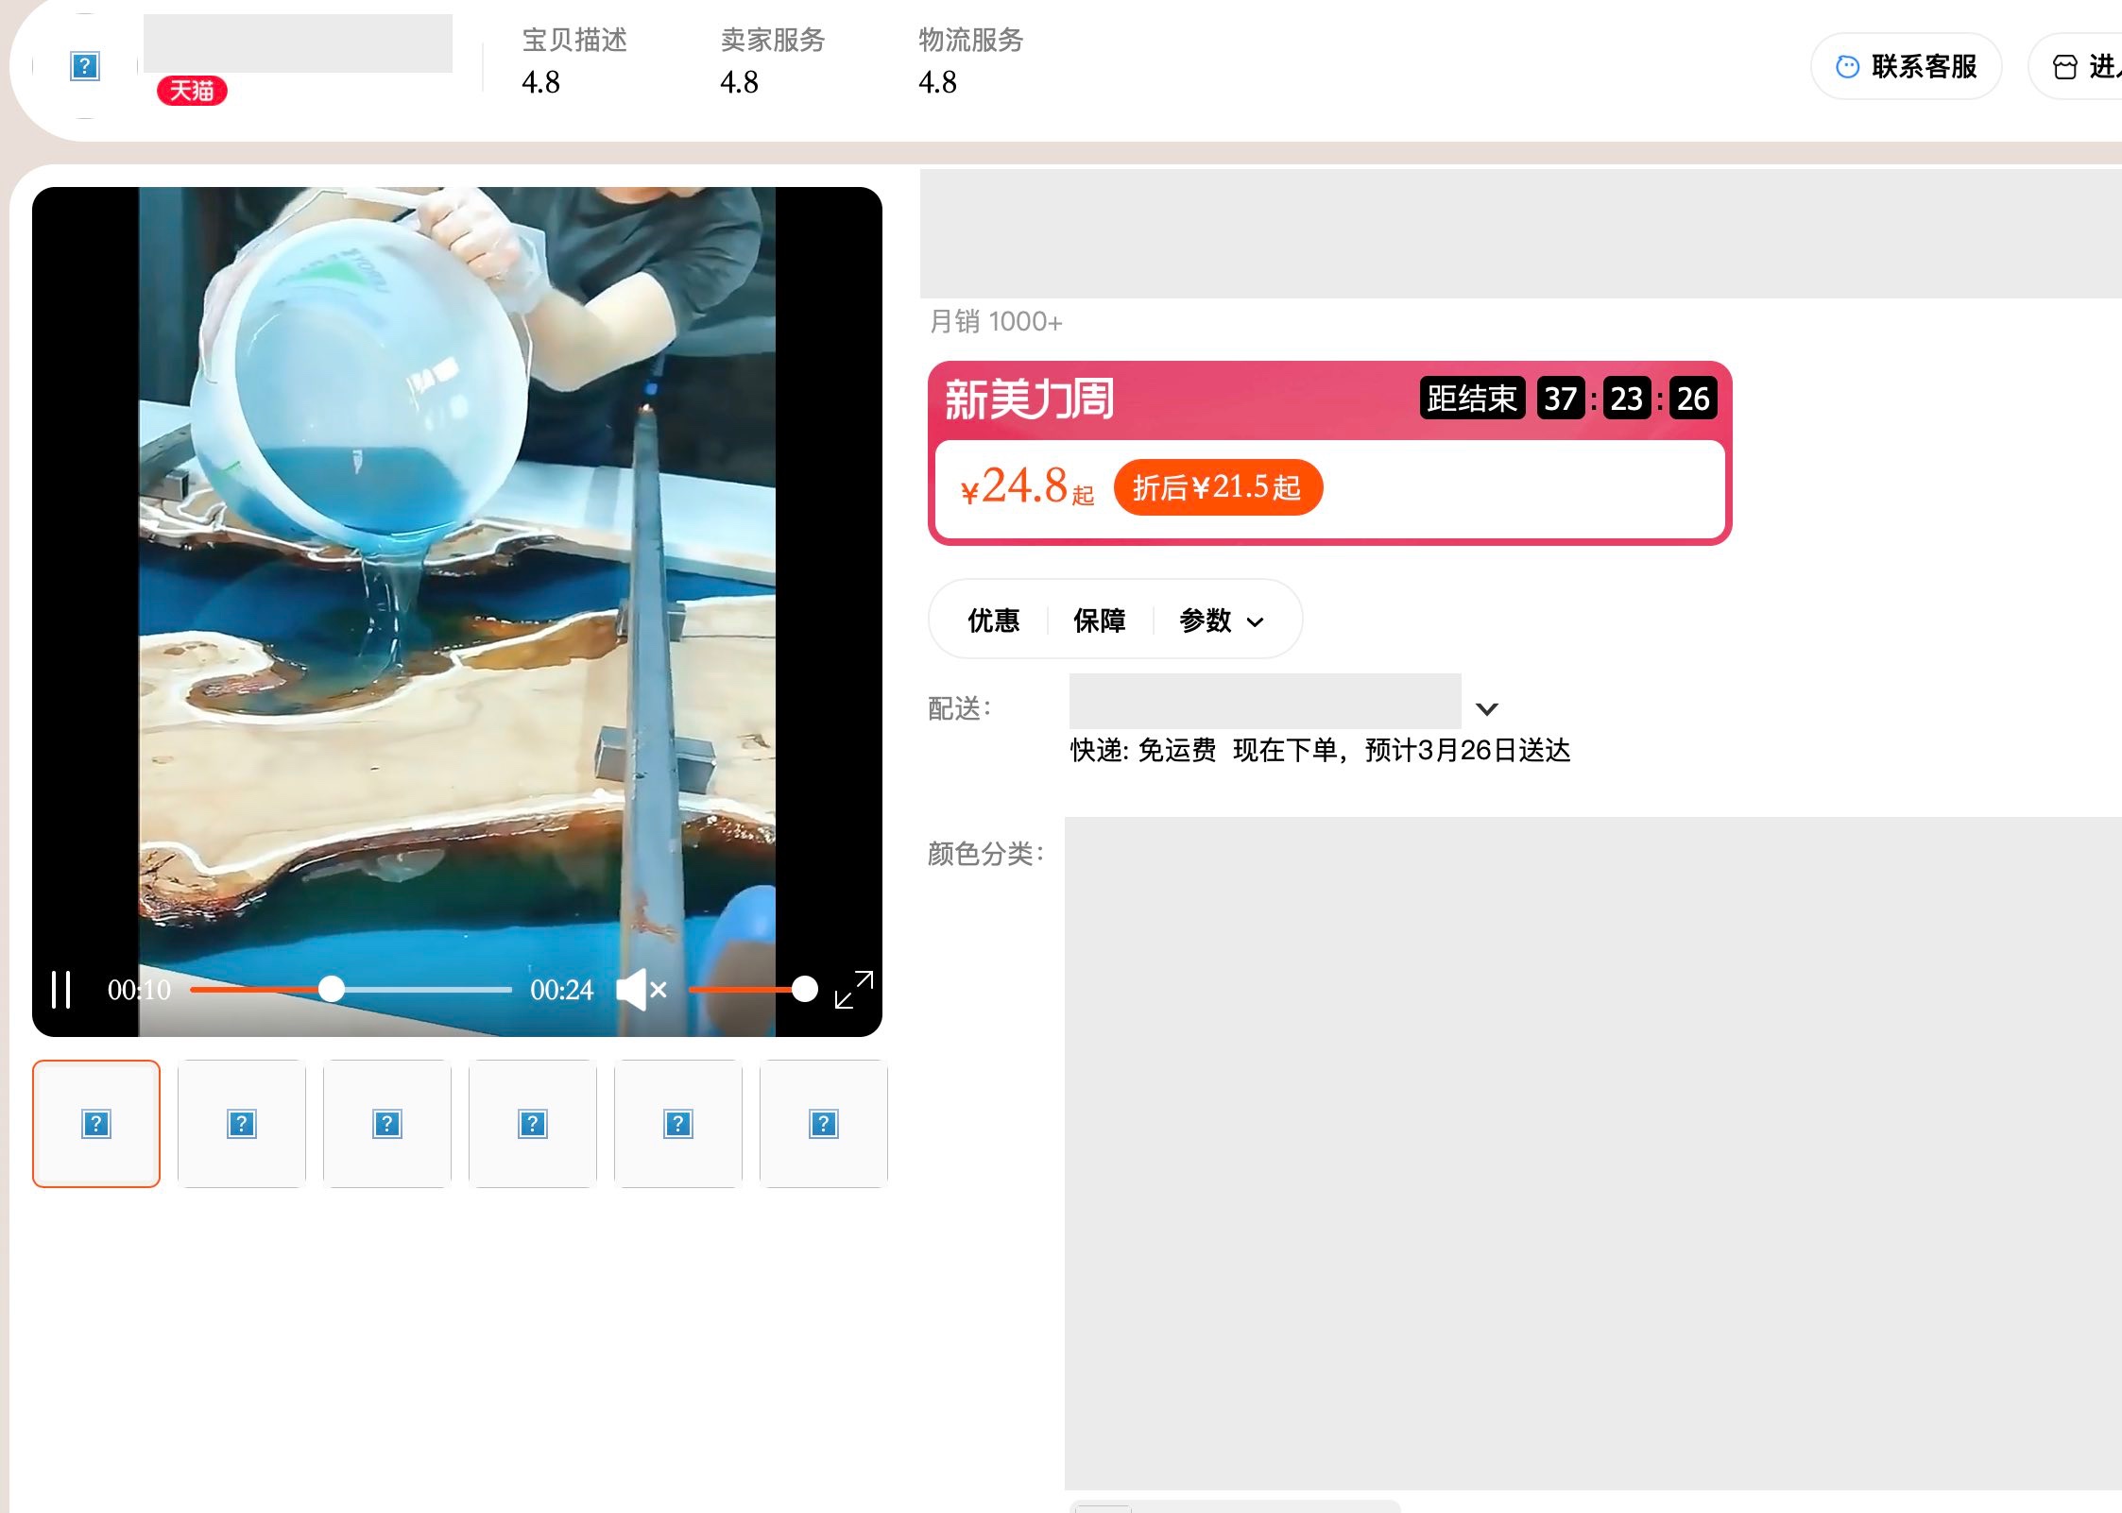The height and width of the screenshot is (1513, 2122).
Task: Expand the 参数 dropdown chevron
Action: (x=1255, y=621)
